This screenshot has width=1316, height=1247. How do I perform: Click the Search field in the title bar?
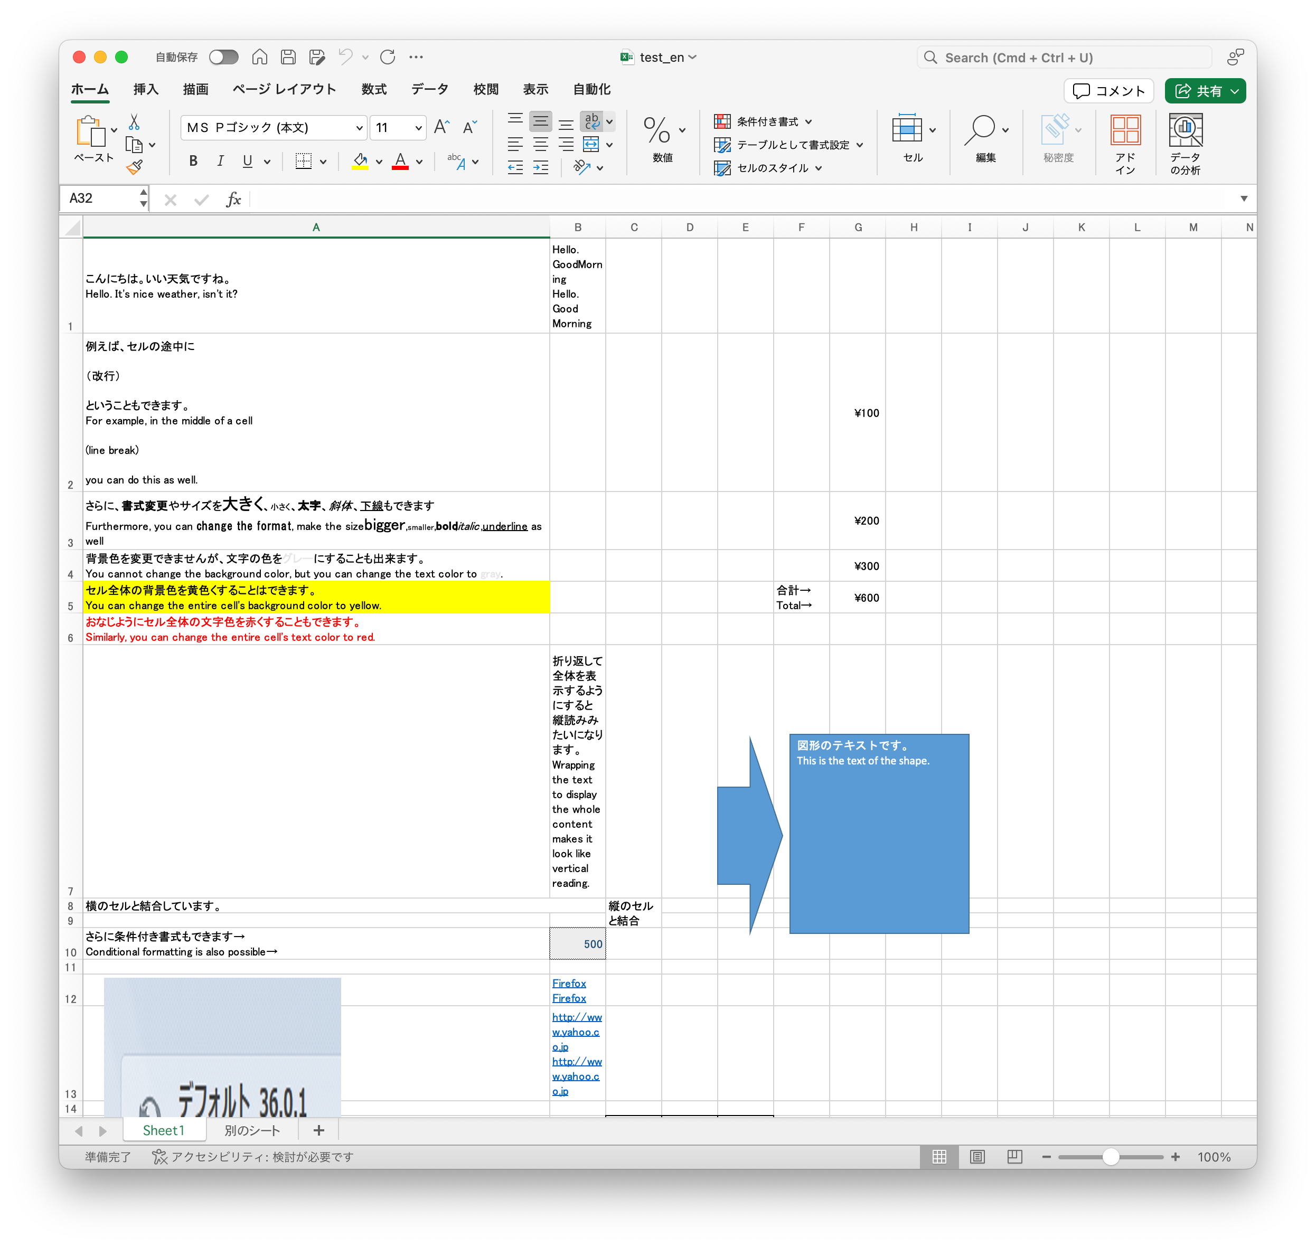pyautogui.click(x=1064, y=58)
